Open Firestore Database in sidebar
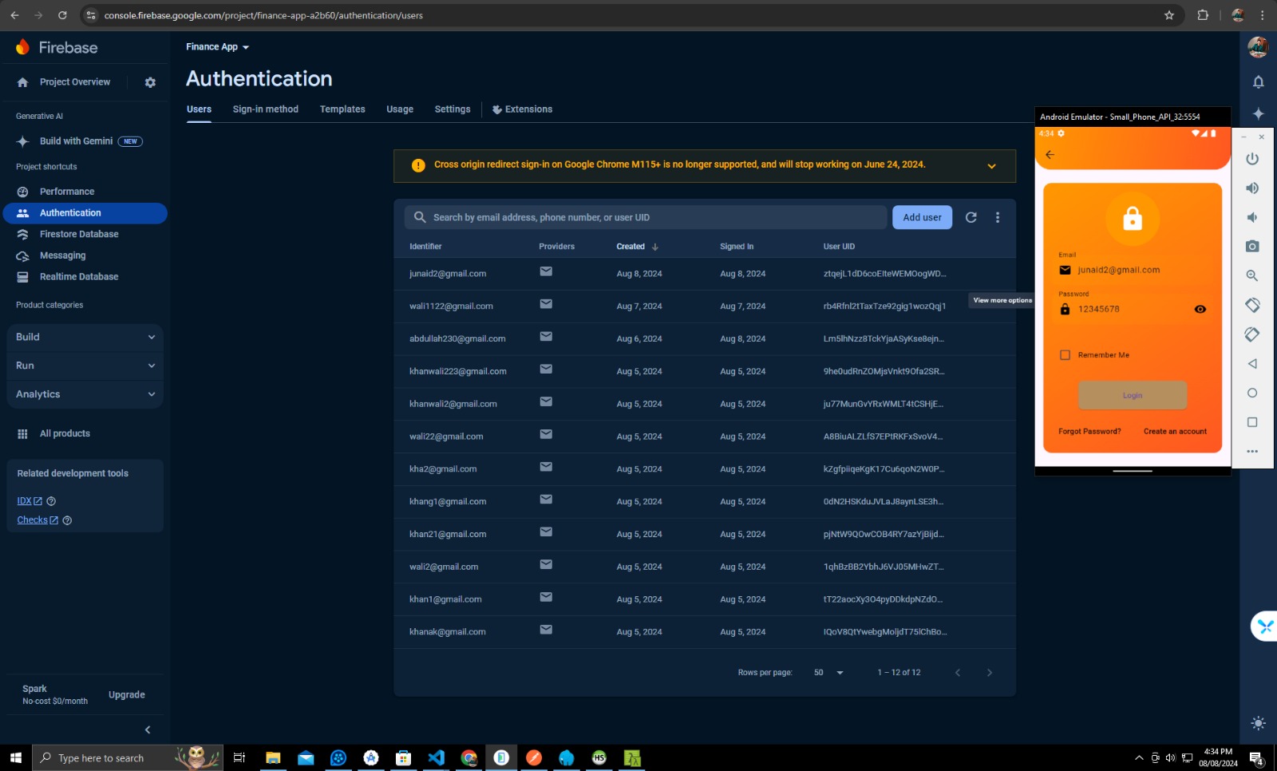Screen dimensions: 1277x771 point(79,234)
